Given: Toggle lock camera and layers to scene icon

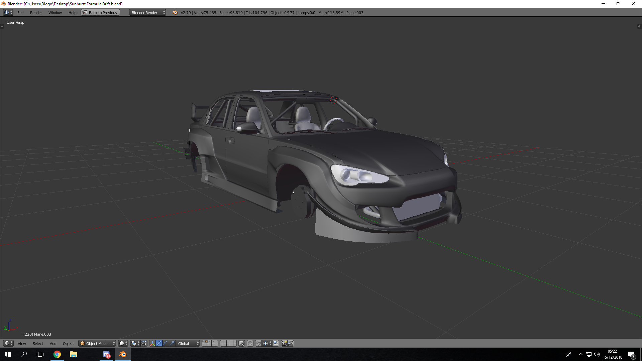Looking at the screenshot, I should [242, 343].
